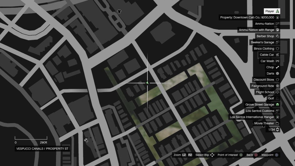Select the Fairground Ride wheel icon
This screenshot has height=166, width=295.
pyautogui.click(x=277, y=86)
